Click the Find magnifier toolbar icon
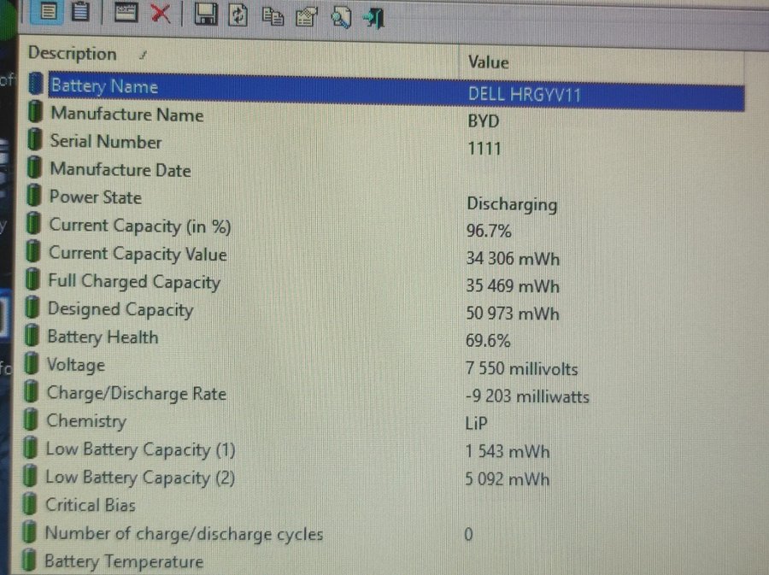Screen dimensions: 769x575 341,17
